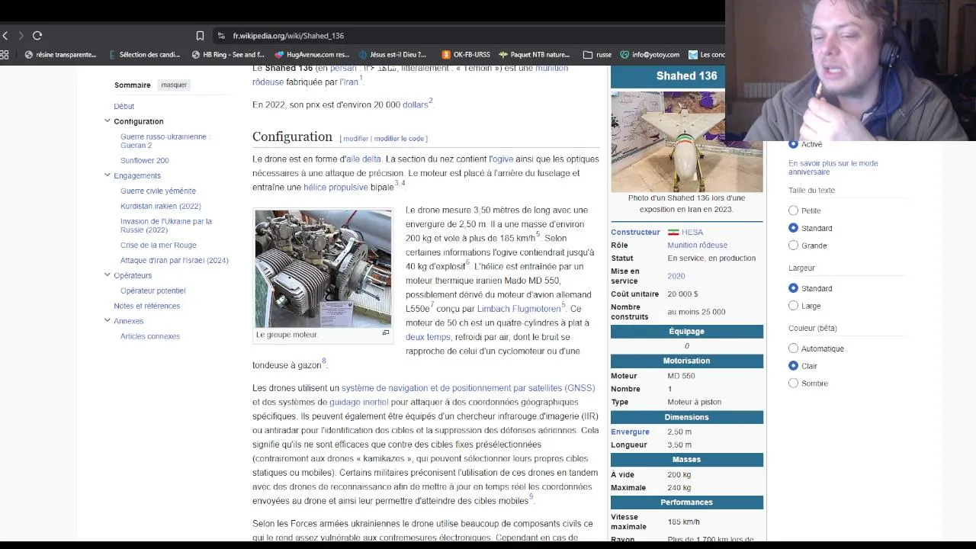
Task: Open 'En savoir plus sur le mode anniversaire'
Action: pos(833,168)
